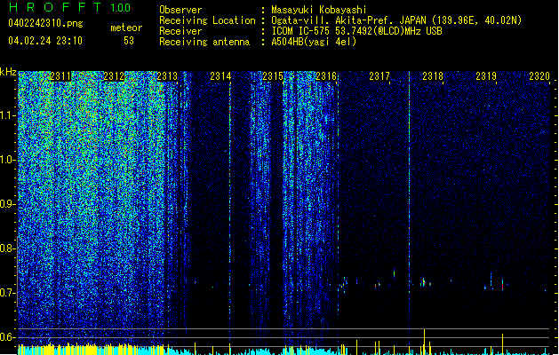Click the 'Observer' field label
The height and width of the screenshot is (355, 559).
(x=180, y=10)
